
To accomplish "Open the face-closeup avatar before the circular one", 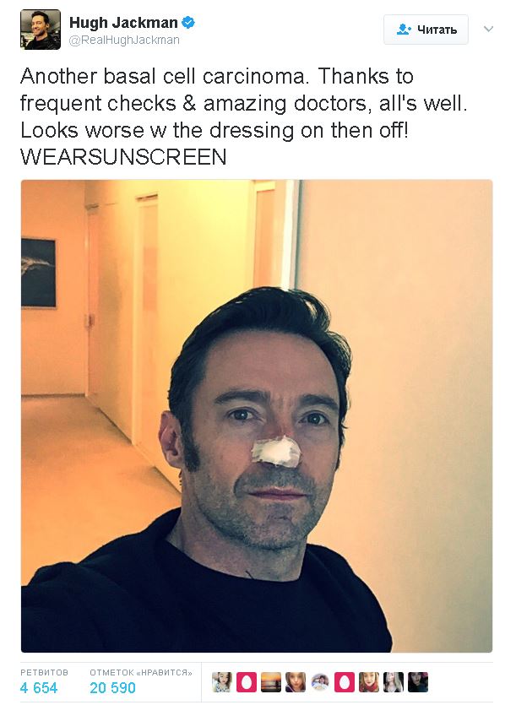I will click(x=295, y=682).
